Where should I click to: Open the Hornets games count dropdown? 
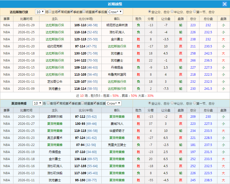tap(38, 103)
